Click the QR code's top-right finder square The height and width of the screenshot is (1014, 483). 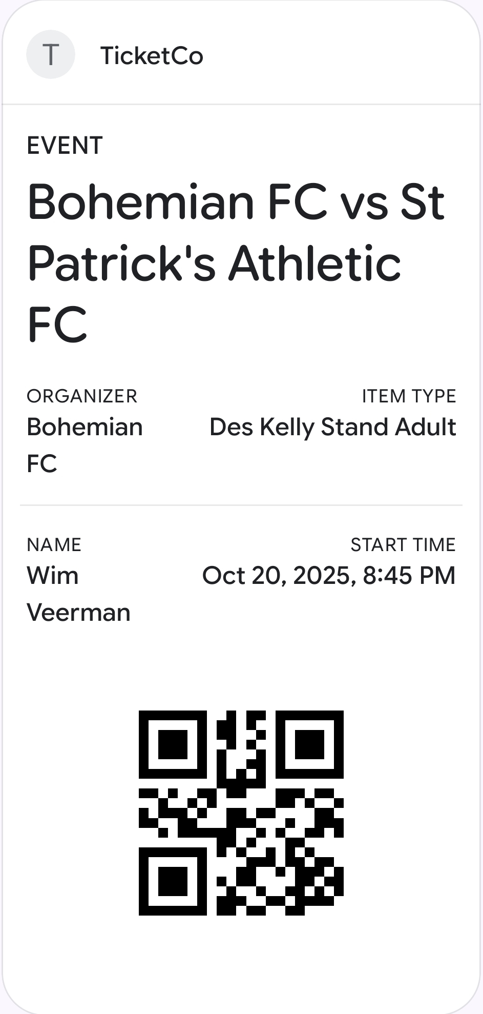pyautogui.click(x=309, y=744)
